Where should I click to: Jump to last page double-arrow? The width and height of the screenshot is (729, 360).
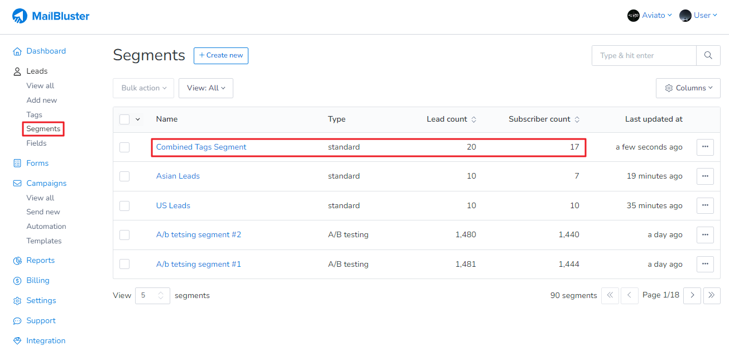(x=711, y=295)
